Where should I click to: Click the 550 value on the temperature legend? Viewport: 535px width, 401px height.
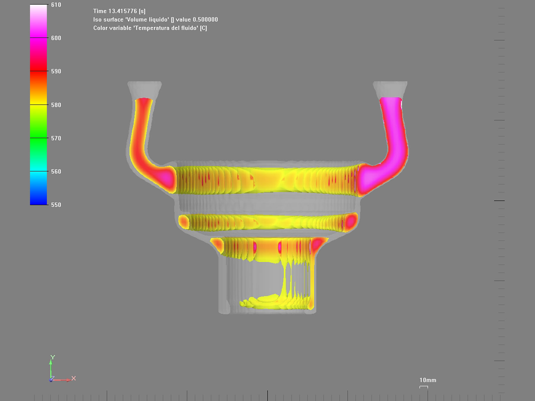tap(56, 205)
